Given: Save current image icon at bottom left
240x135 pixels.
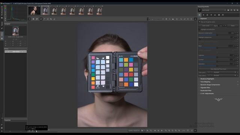Looking at the screenshot, I should pyautogui.click(x=29, y=131).
